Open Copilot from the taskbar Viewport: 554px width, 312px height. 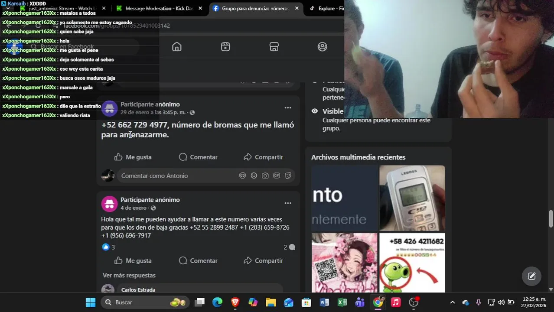(x=253, y=302)
